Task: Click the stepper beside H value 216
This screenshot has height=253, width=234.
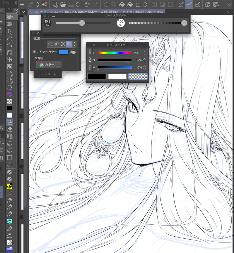Action: pos(144,53)
